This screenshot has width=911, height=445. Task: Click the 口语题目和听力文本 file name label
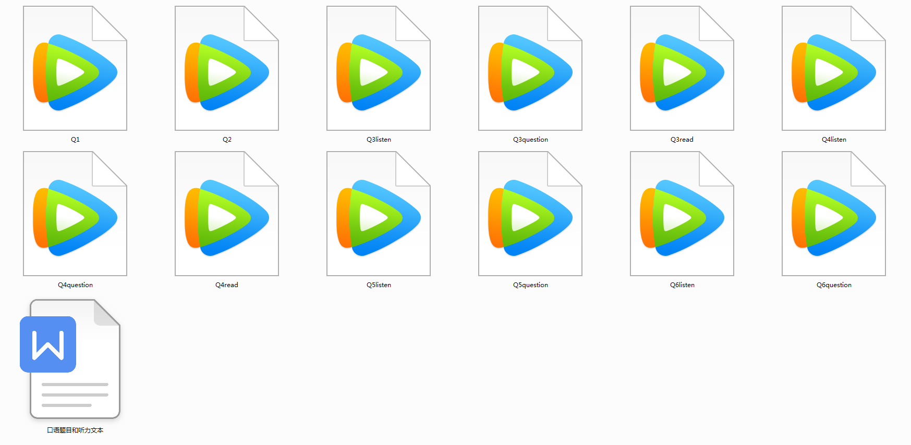[x=75, y=430]
